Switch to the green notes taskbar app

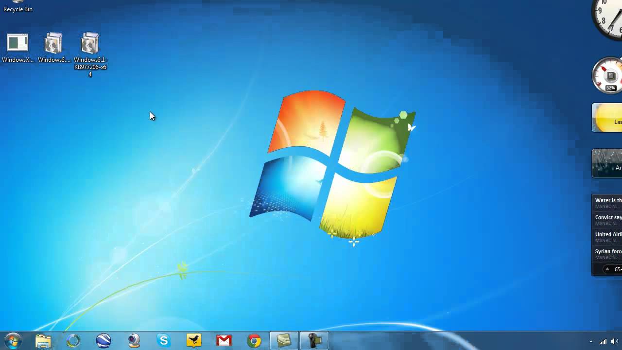[x=284, y=341]
